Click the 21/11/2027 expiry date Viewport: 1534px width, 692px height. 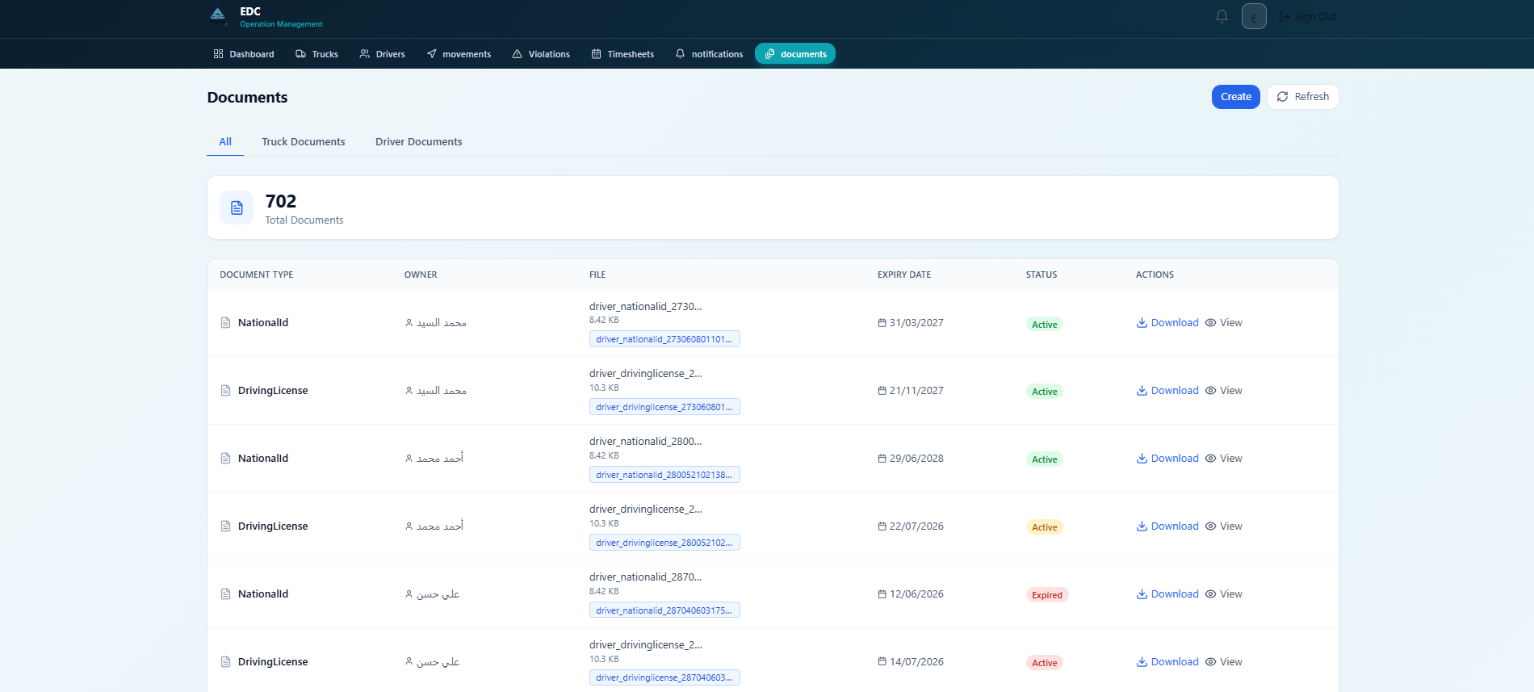[916, 391]
